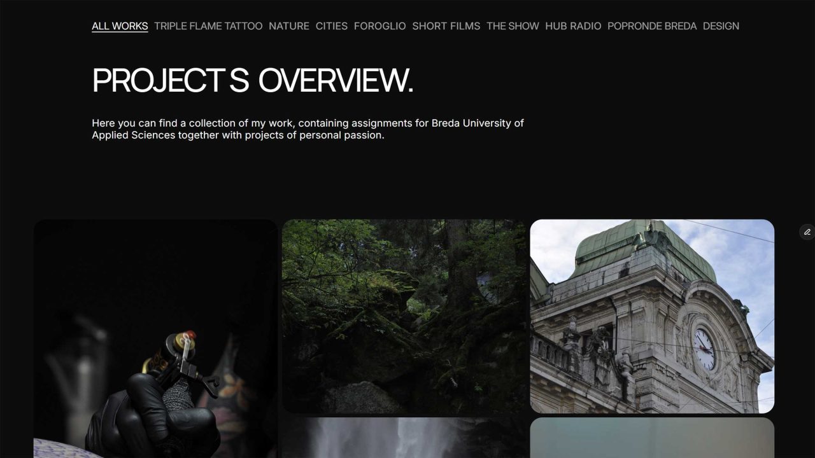Select the ALL WORKS tab
This screenshot has width=815, height=458.
[120, 26]
